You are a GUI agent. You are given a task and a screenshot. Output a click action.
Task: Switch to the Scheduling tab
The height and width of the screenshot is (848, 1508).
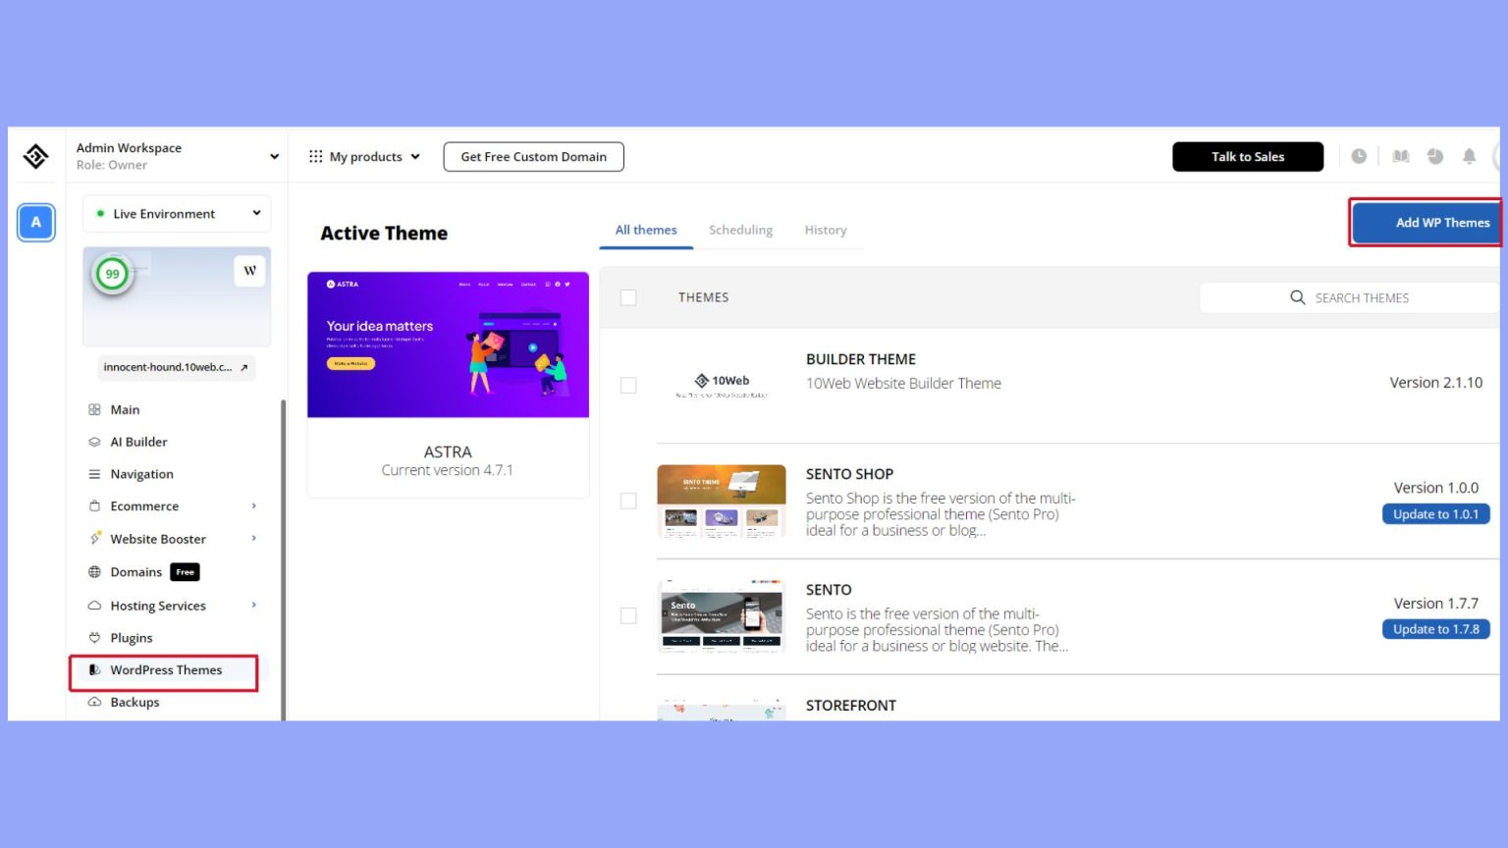[x=740, y=230]
